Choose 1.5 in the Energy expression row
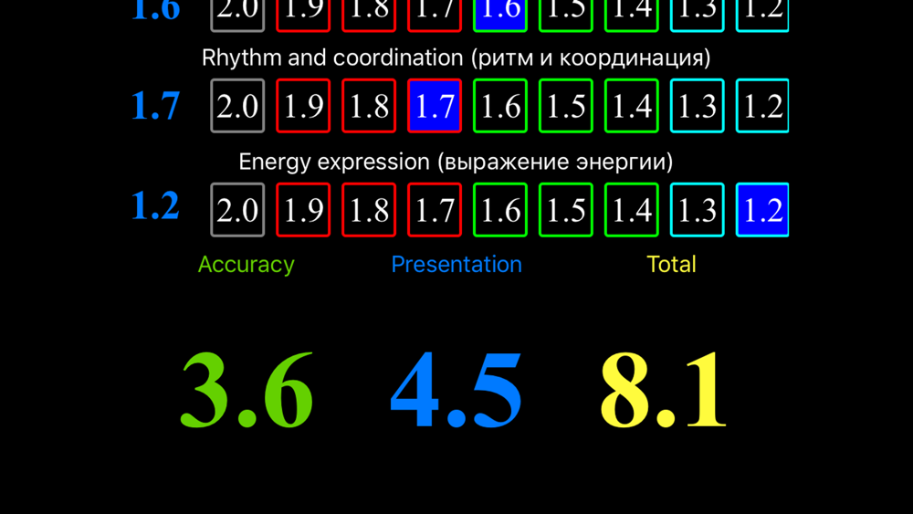This screenshot has width=913, height=514. pos(566,210)
